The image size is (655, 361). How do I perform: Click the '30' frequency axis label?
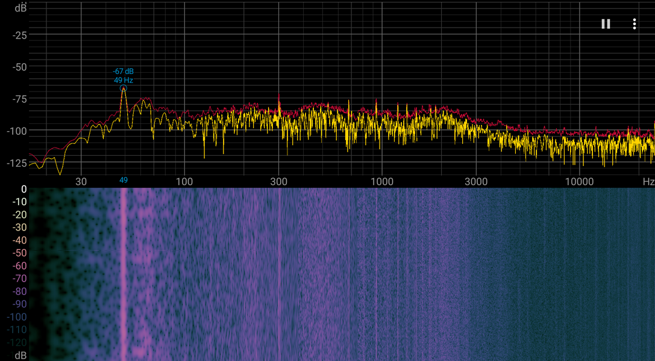click(x=81, y=181)
